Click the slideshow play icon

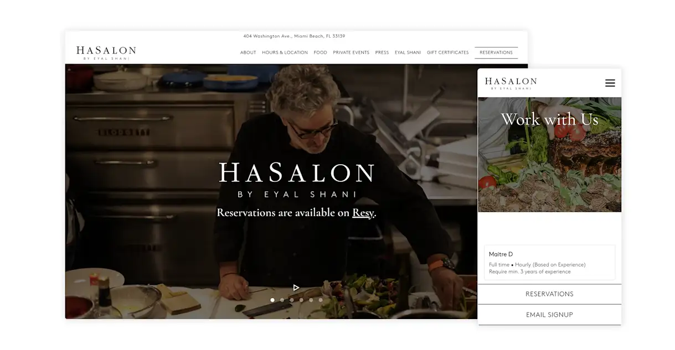tap(296, 288)
